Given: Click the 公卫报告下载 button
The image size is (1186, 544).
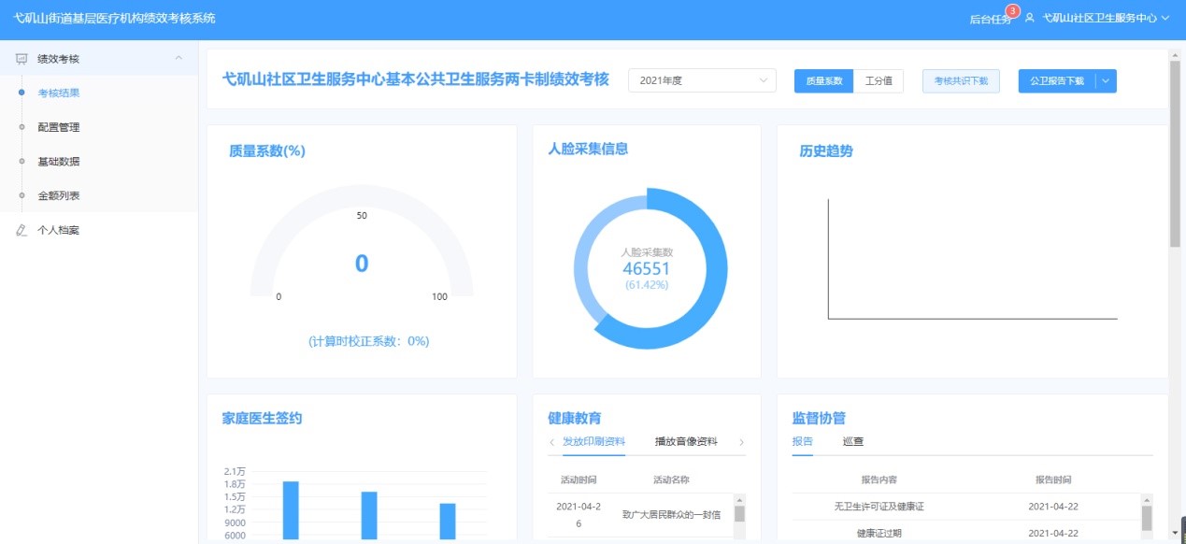Looking at the screenshot, I should point(1056,81).
